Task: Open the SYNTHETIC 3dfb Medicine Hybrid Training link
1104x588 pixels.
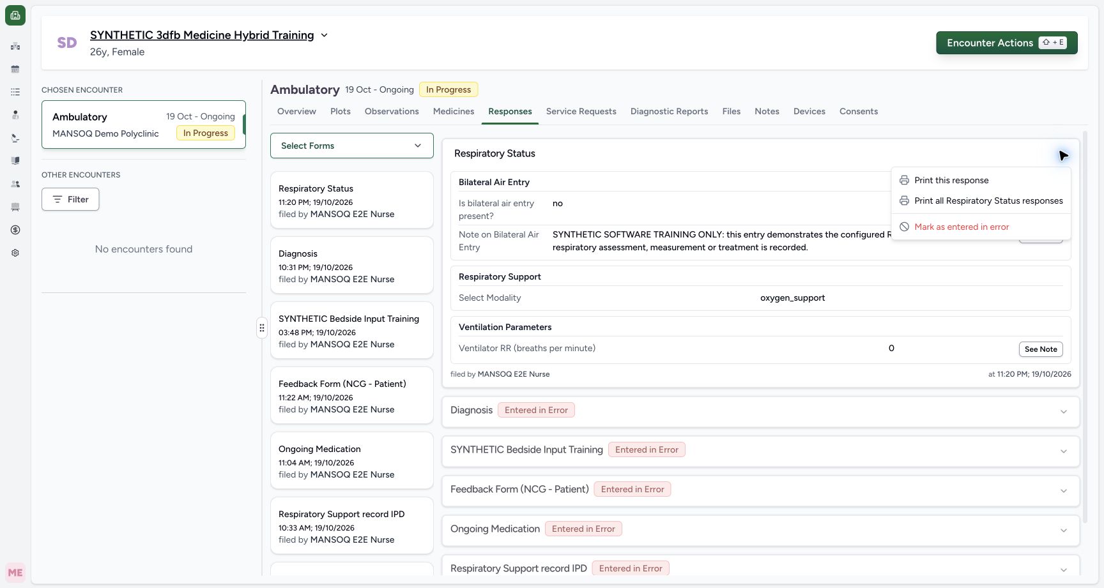Action: pos(202,35)
